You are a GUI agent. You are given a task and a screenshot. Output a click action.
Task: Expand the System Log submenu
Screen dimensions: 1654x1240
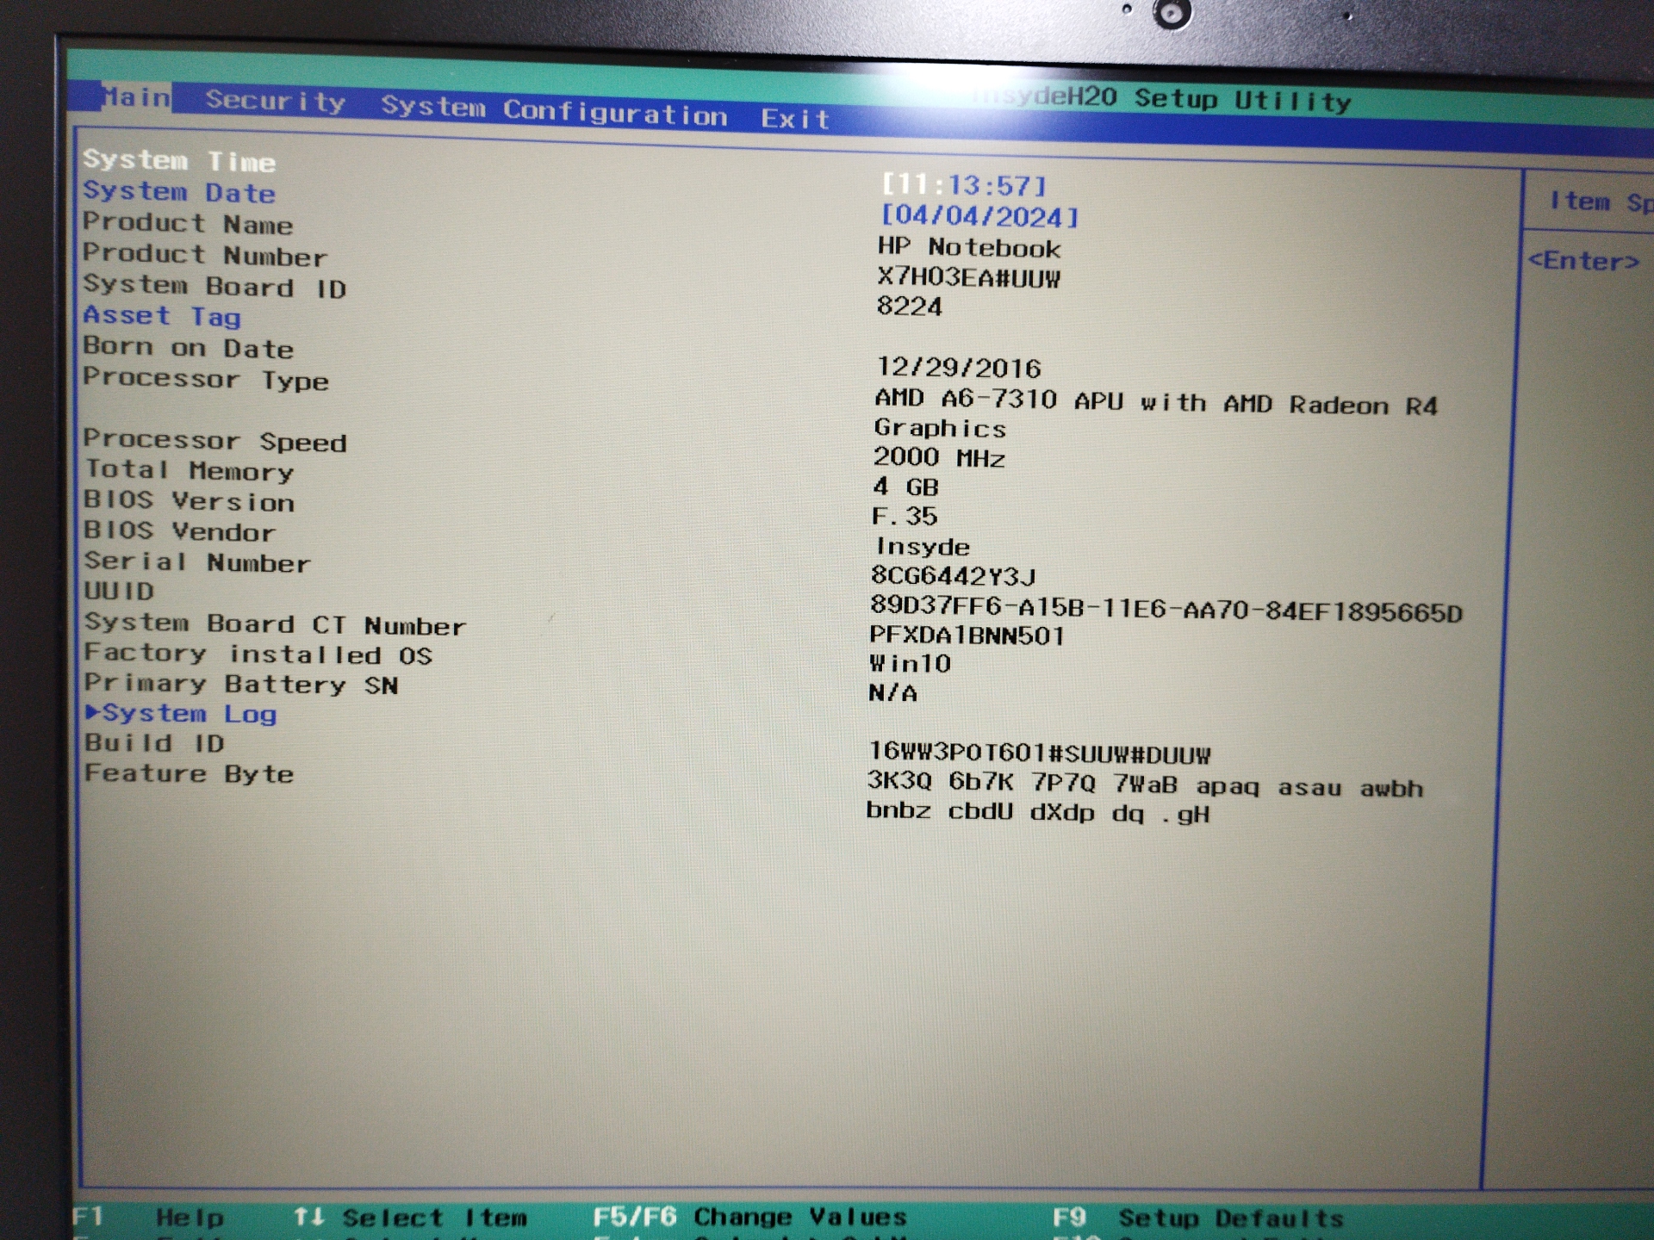click(x=181, y=714)
